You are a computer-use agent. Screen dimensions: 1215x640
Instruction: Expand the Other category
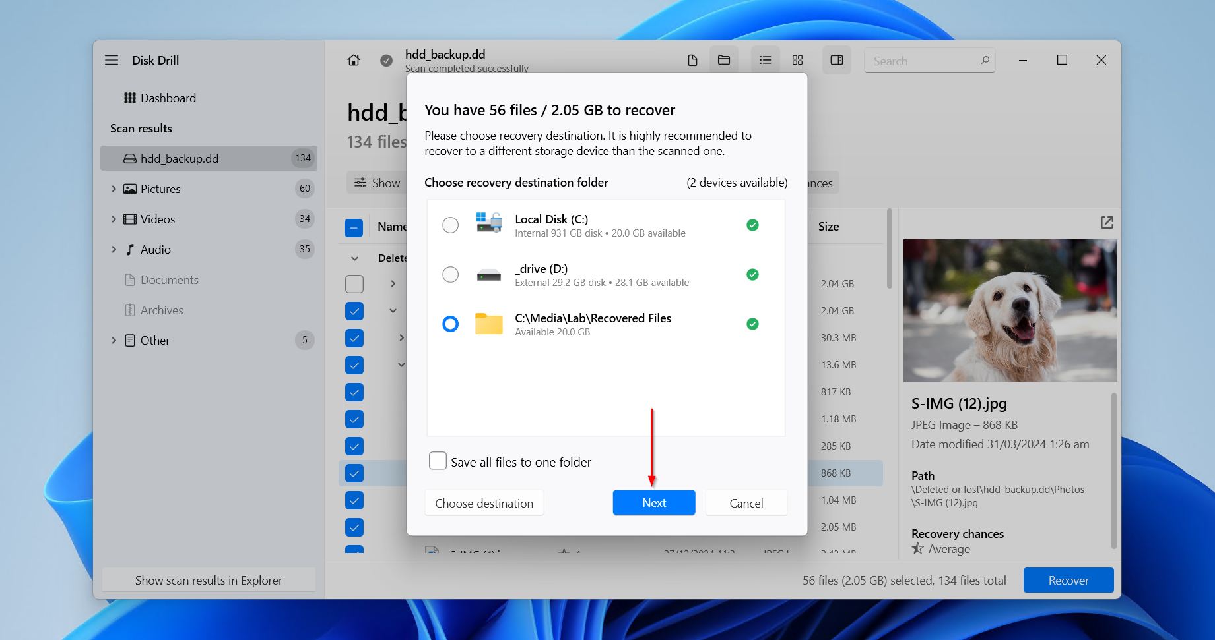114,340
